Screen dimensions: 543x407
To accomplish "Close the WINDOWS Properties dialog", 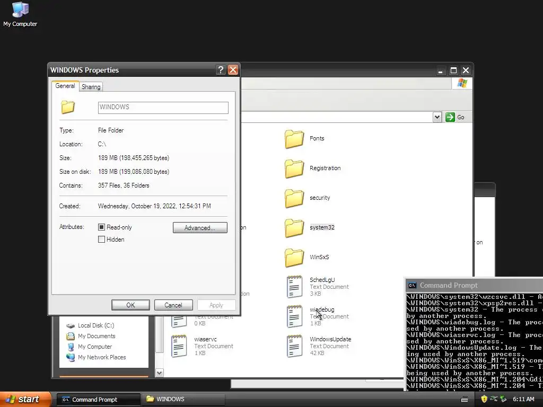I will click(233, 70).
